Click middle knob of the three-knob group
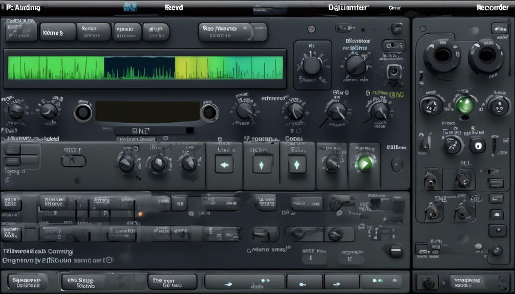The height and width of the screenshot is (294, 515). pyautogui.click(x=158, y=163)
